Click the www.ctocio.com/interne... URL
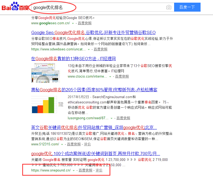Screen dimensions: 213x177 [x=87, y=76]
